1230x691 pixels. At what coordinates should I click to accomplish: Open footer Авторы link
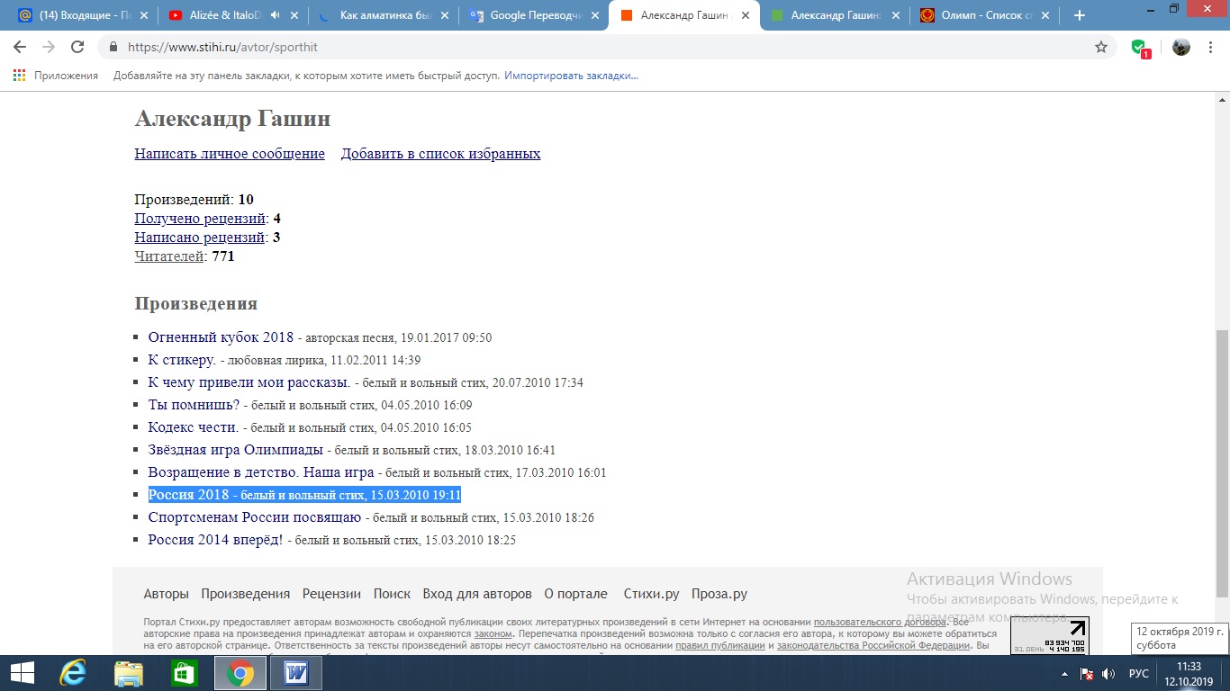[x=166, y=594]
